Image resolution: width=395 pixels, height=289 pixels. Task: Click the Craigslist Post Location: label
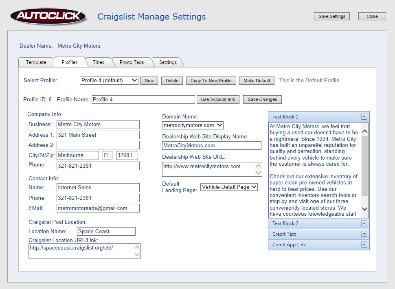click(57, 222)
